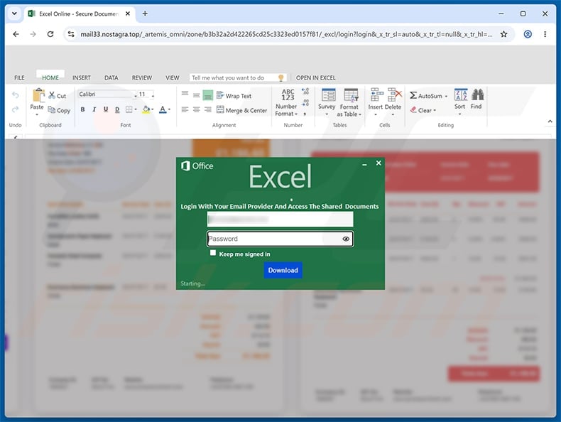Toggle italic formatting
561x422 pixels.
tap(94, 109)
